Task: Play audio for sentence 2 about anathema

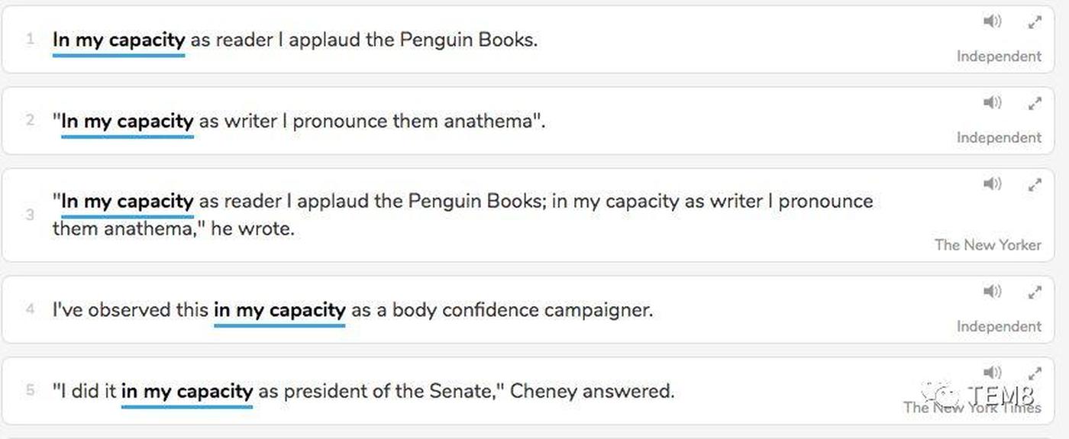Action: 992,102
